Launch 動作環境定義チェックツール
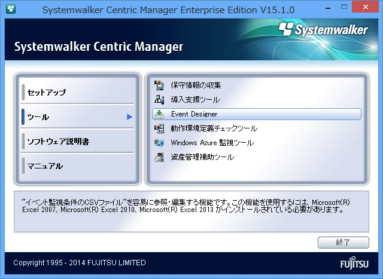This screenshot has height=279, width=383. [257, 128]
